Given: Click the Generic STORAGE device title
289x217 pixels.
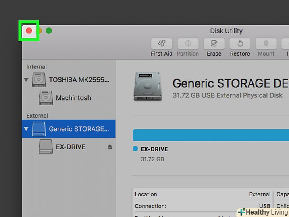Looking at the screenshot, I should [x=231, y=83].
